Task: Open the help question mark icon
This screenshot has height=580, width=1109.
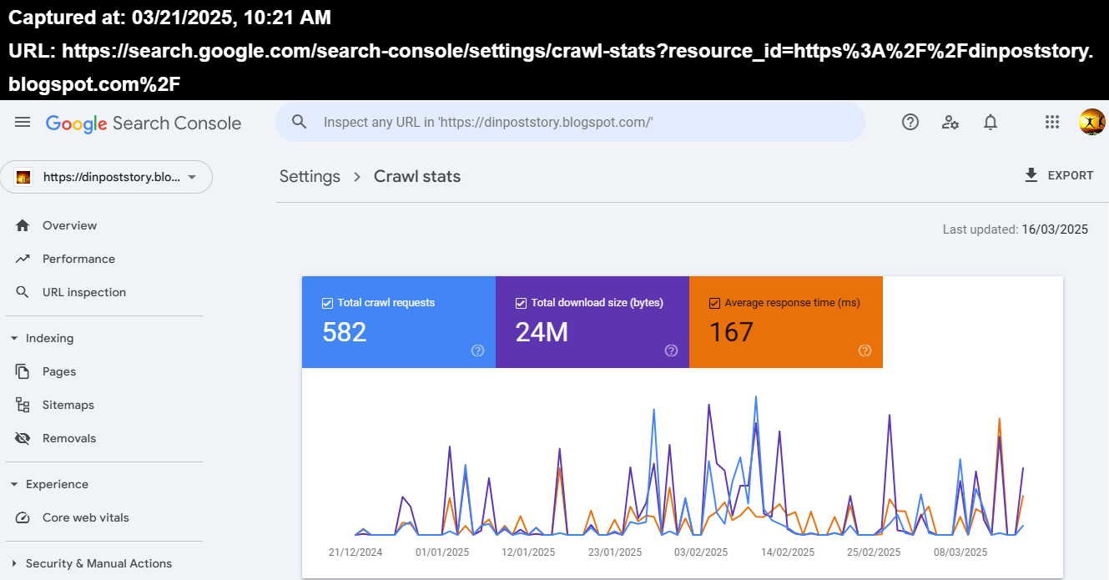Action: click(910, 122)
